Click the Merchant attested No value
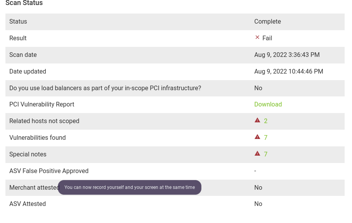 (258, 188)
